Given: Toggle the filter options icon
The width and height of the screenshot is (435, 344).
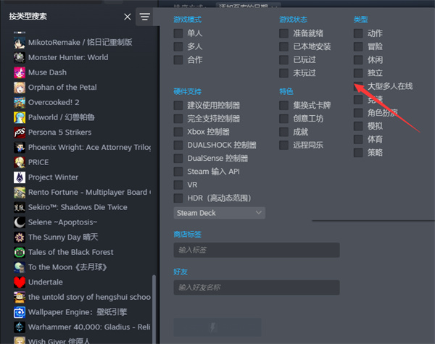Looking at the screenshot, I should coord(144,17).
